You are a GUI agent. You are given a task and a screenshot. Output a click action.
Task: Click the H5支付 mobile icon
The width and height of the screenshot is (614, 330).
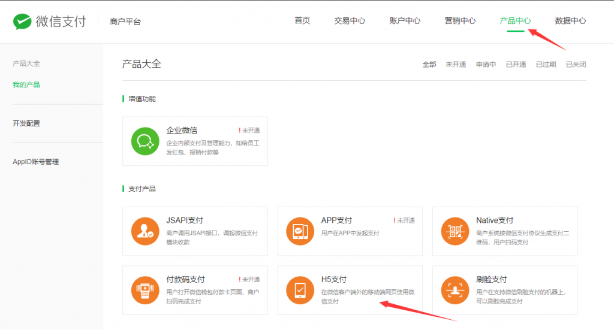tap(300, 290)
